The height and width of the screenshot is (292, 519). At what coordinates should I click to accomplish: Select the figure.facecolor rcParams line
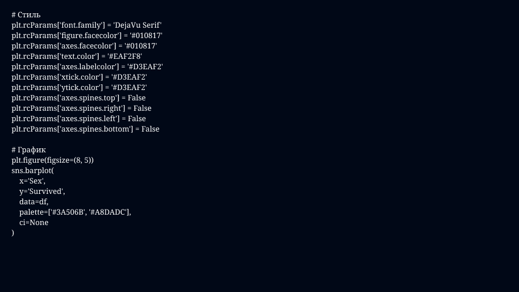86,35
